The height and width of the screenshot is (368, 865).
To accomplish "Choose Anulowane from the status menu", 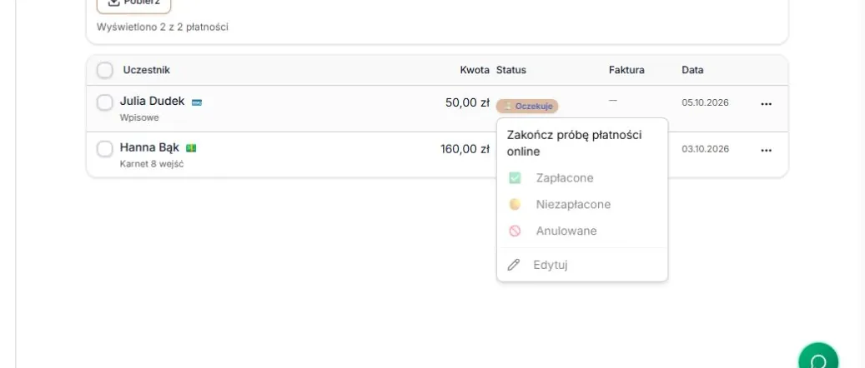I will (582, 231).
